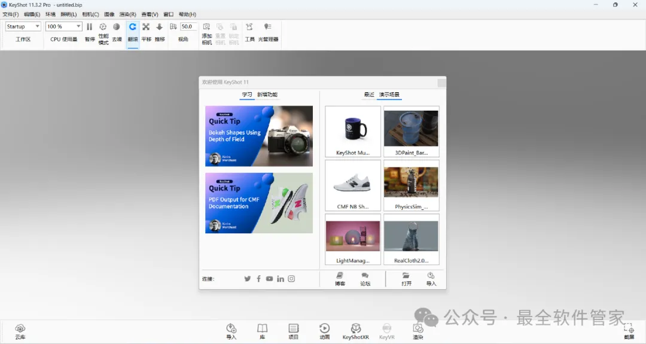Open PDF Output for CMF Quick Tip
The height and width of the screenshot is (344, 646).
pyautogui.click(x=259, y=203)
